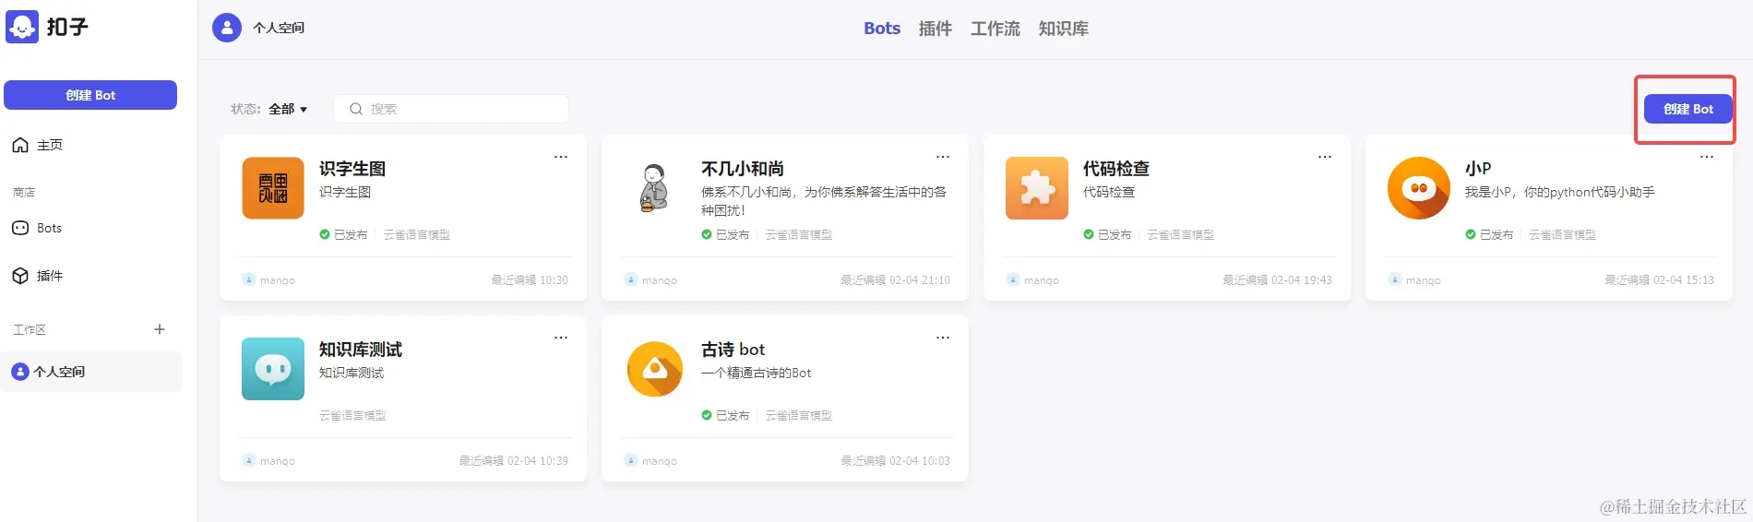Click mango author on 识字生图 card
The height and width of the screenshot is (522, 1753).
coord(268,279)
